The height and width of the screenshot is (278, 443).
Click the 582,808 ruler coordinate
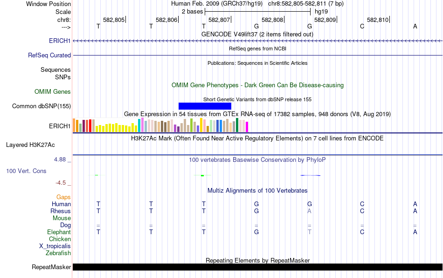[x=272, y=20]
